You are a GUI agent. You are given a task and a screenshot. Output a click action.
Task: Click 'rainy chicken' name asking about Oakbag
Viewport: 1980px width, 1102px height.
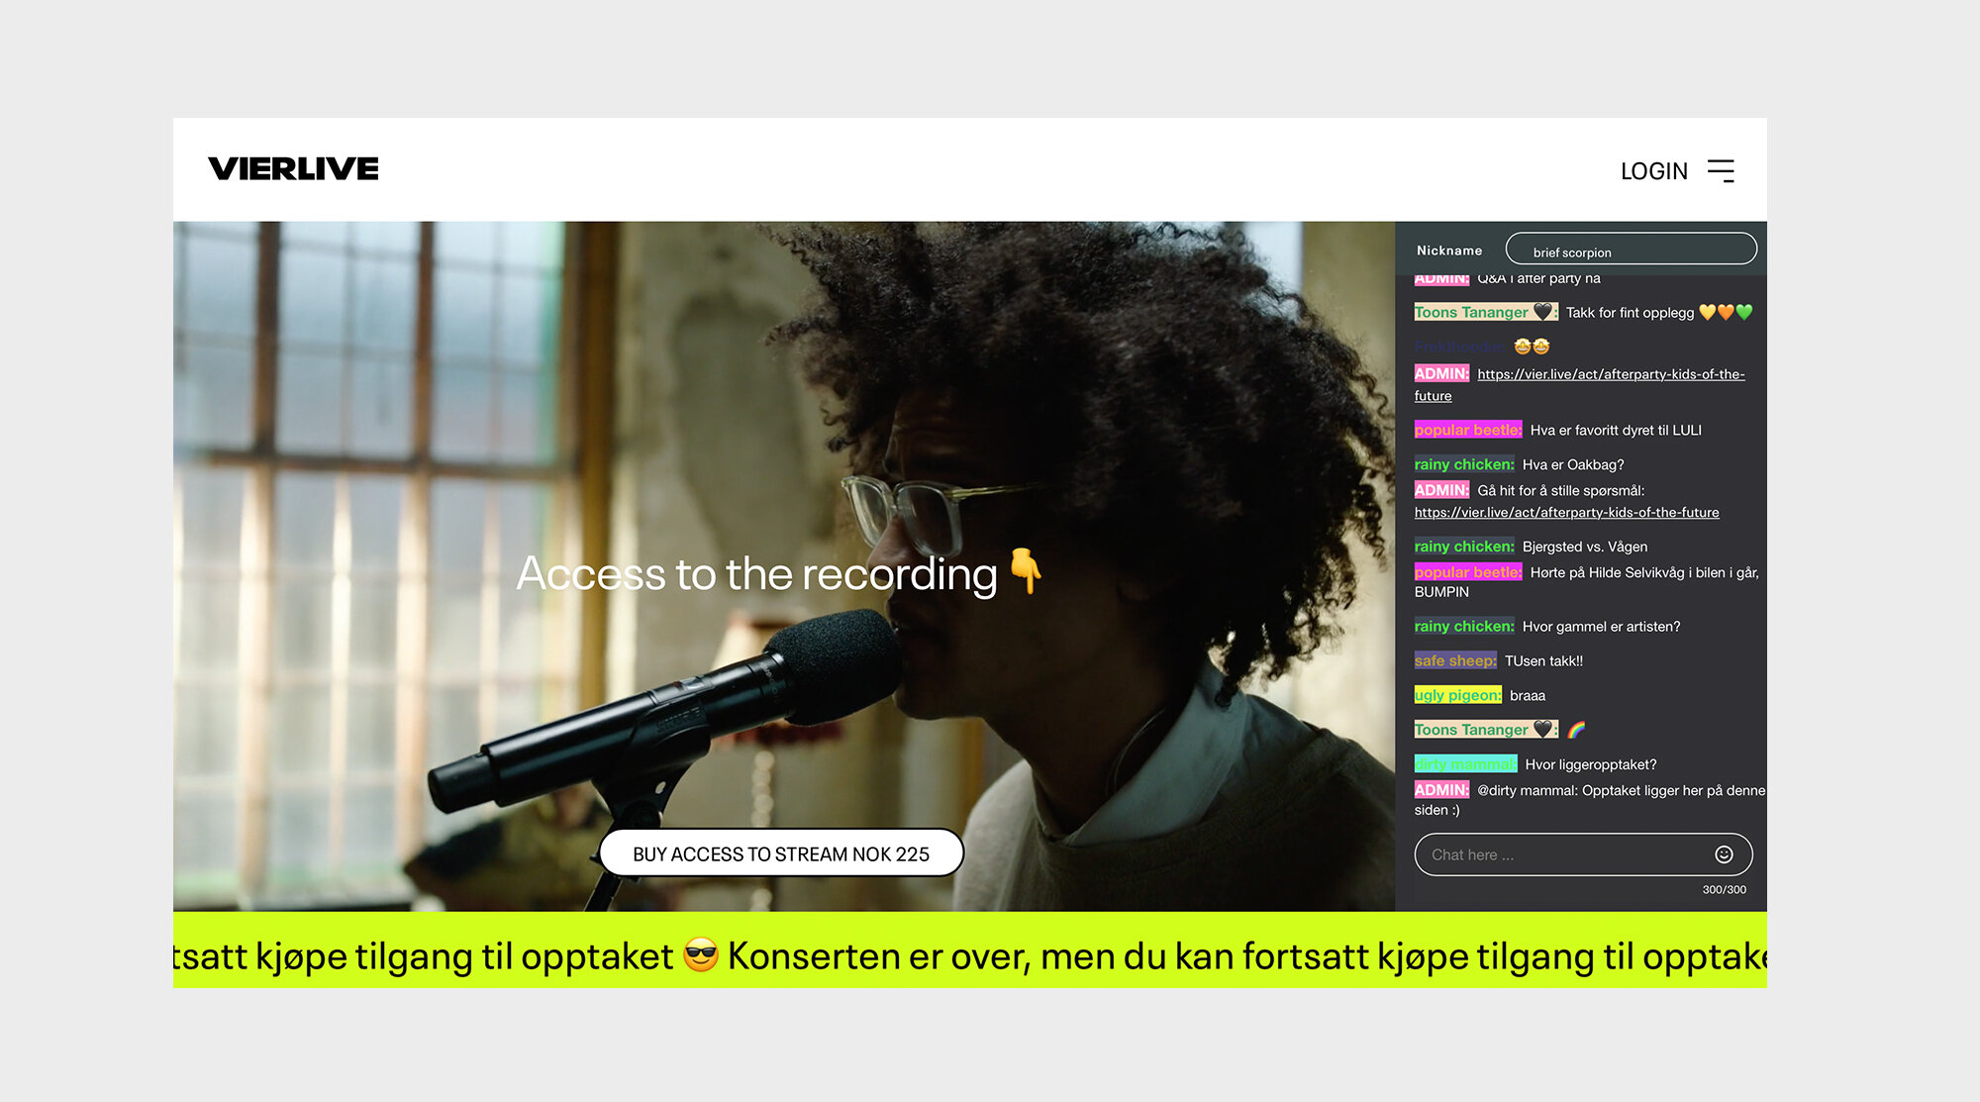(1463, 464)
